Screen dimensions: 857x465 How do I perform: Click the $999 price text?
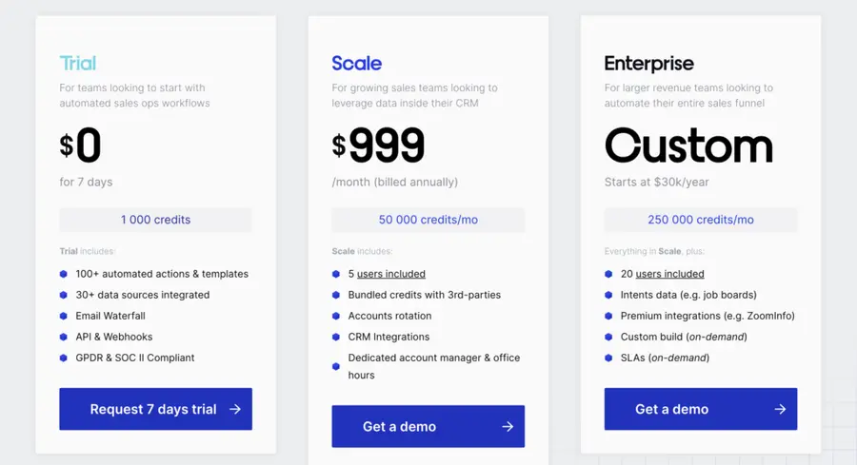click(378, 145)
